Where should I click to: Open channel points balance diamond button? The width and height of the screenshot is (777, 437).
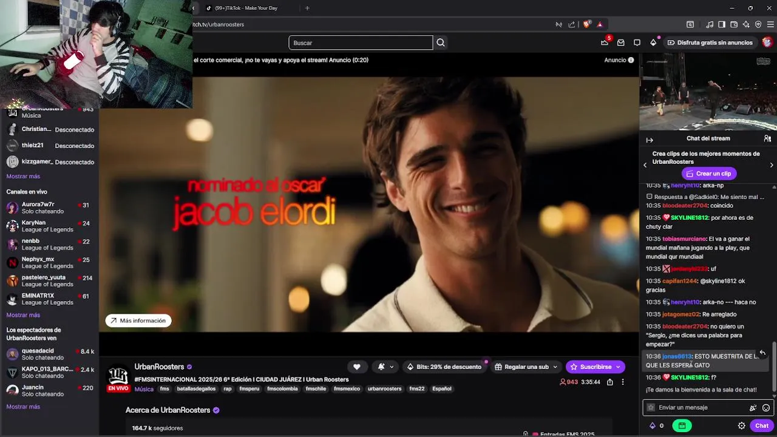click(x=656, y=425)
